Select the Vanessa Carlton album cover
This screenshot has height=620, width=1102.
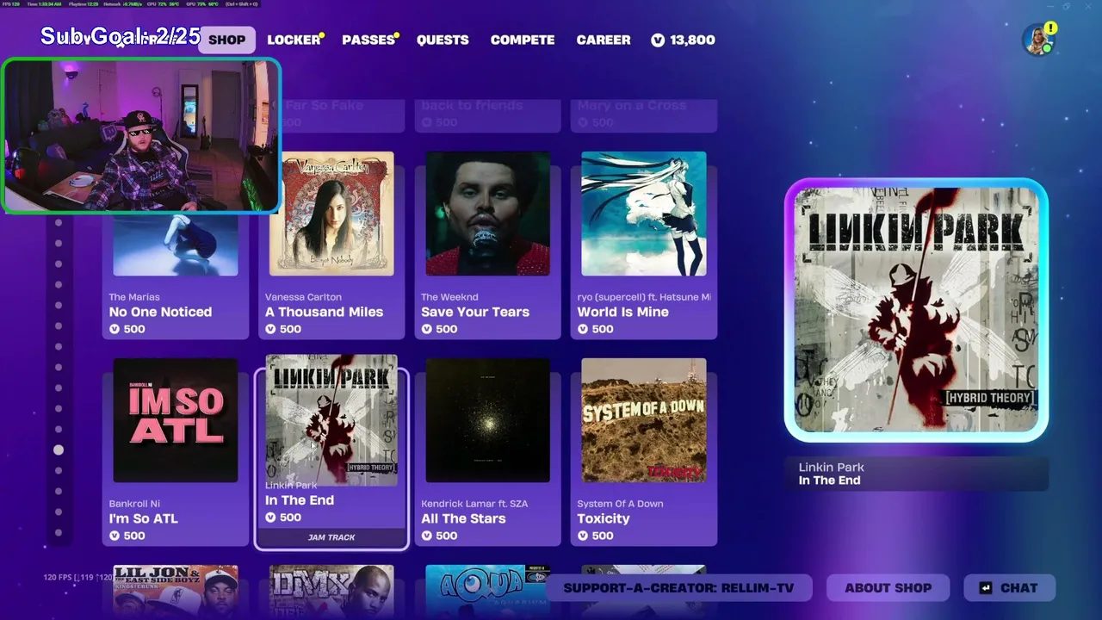(x=331, y=214)
